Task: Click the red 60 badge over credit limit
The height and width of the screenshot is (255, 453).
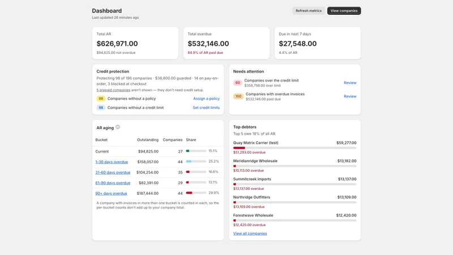Action: coord(237,83)
